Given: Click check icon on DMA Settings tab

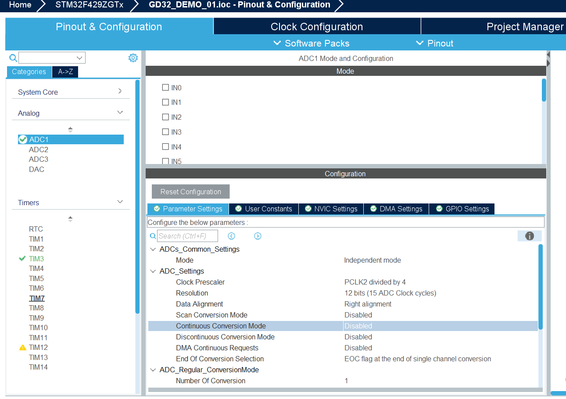Looking at the screenshot, I should (373, 209).
